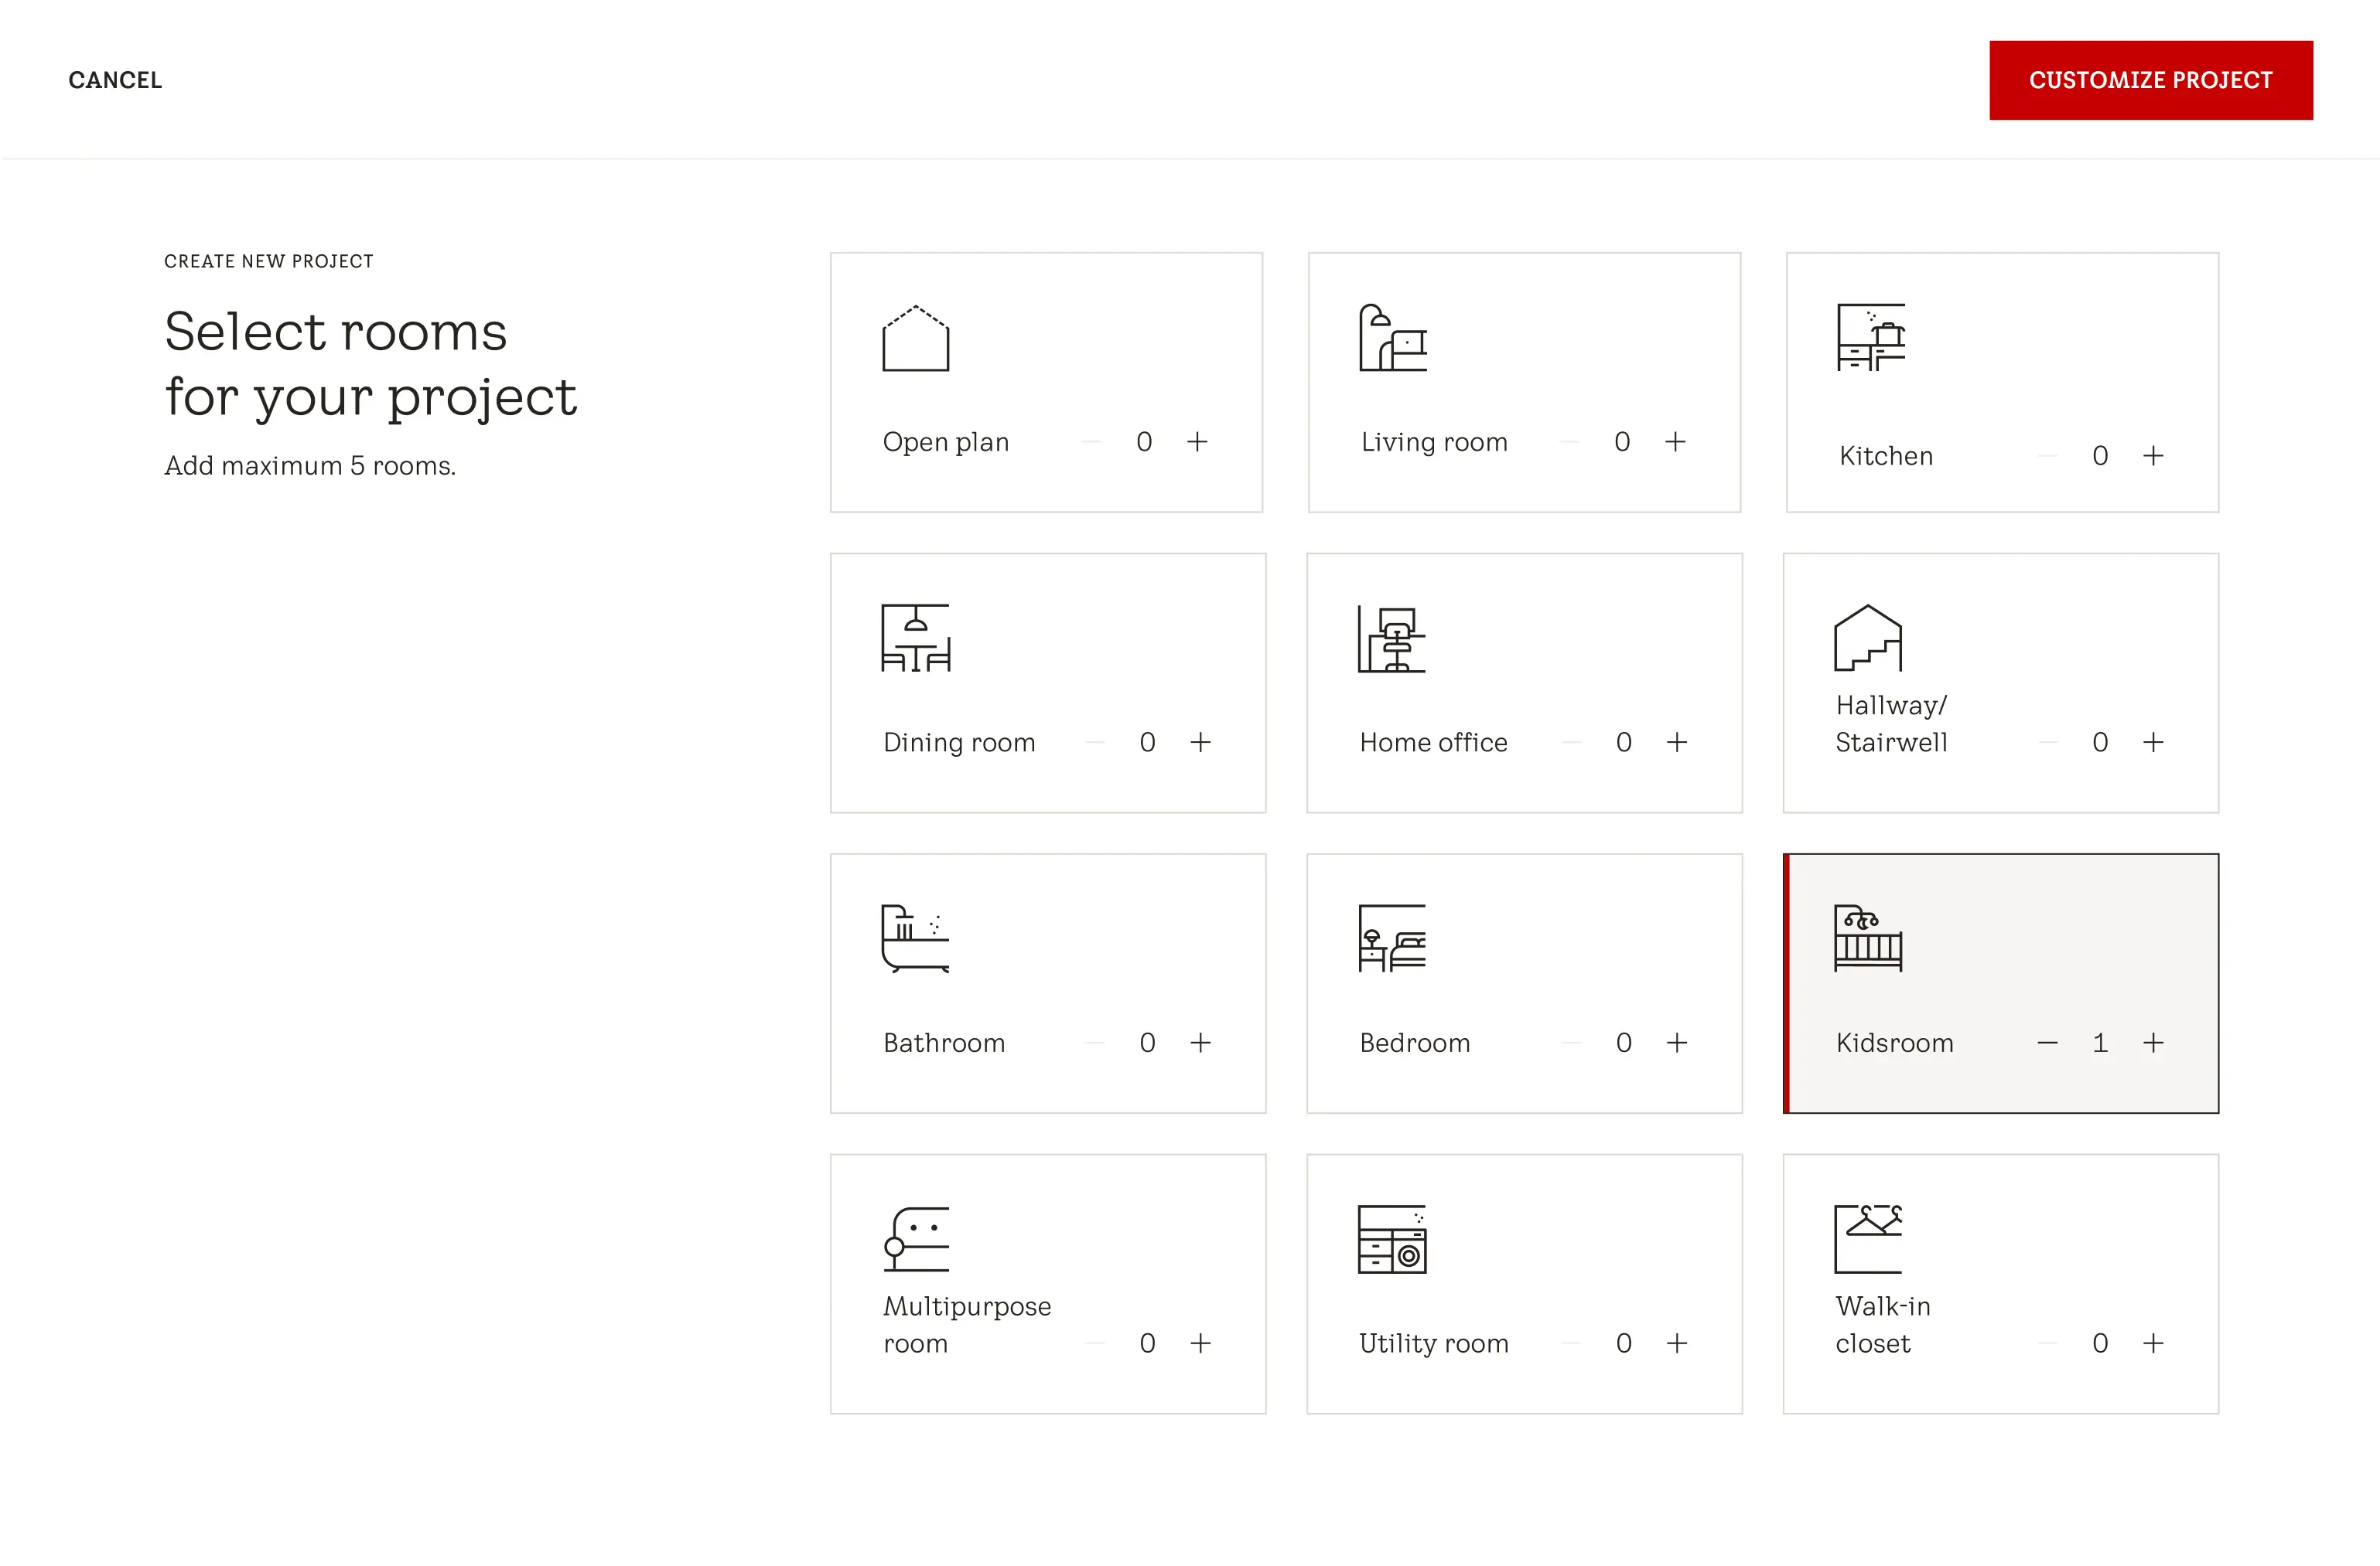Click the Open plan house icon

[x=915, y=338]
